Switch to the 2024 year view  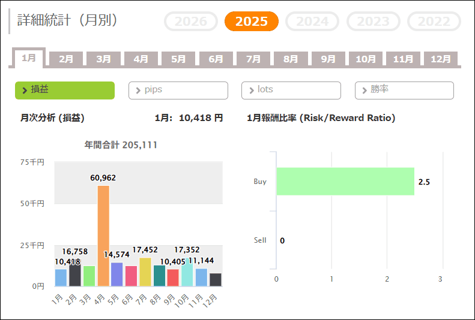tap(312, 22)
